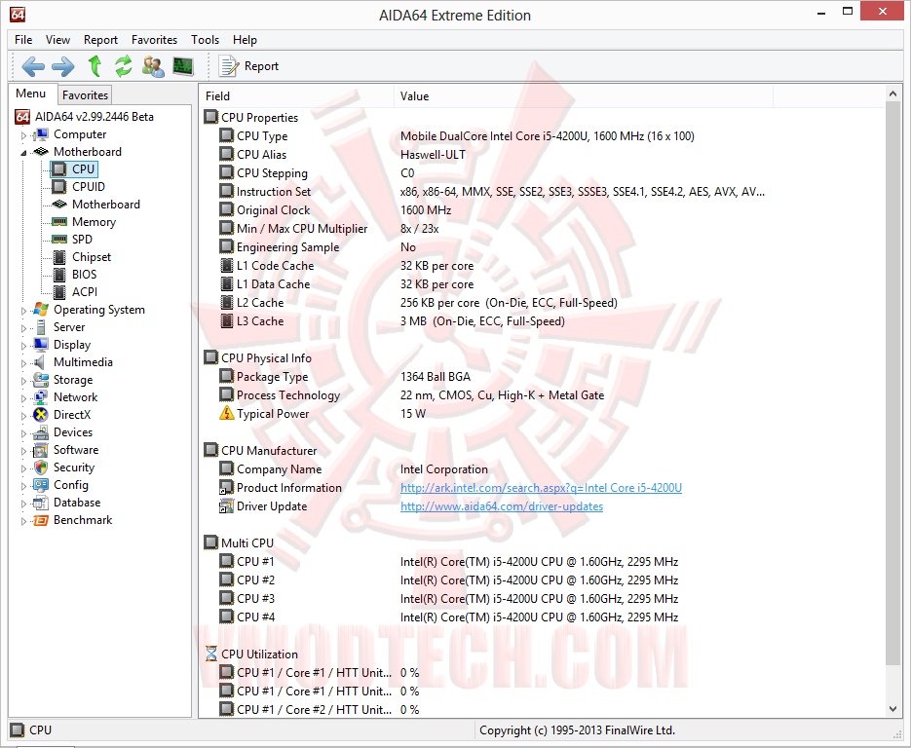
Task: Open the Help menu
Action: click(x=245, y=40)
